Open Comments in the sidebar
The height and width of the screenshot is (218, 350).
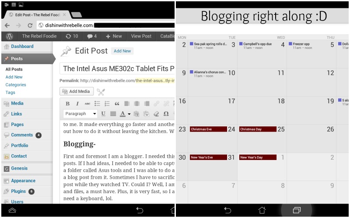(22, 135)
